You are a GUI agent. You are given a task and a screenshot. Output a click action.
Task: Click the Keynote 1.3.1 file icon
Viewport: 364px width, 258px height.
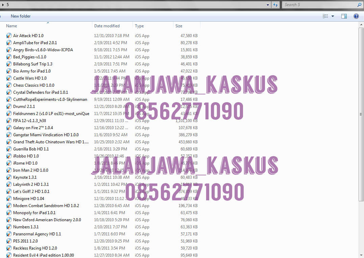pos(9,177)
